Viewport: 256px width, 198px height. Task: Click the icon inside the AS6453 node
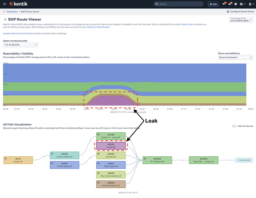click(98, 173)
